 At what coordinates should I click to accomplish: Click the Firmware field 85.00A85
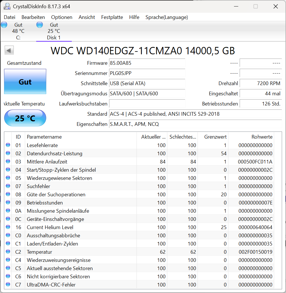147,63
